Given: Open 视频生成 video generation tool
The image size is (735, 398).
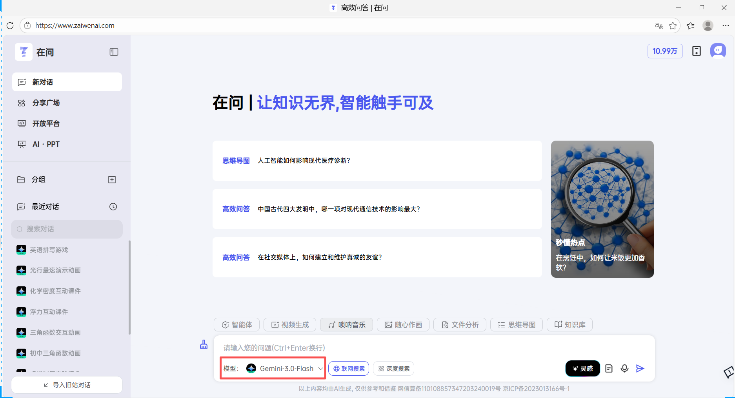Looking at the screenshot, I should click(289, 324).
